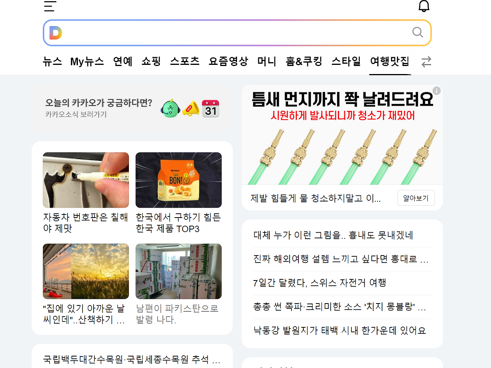Click the megaphone emoji icon
491x368 pixels.
(191, 109)
